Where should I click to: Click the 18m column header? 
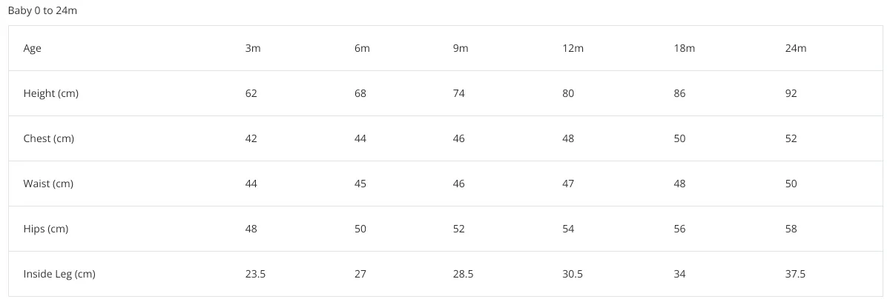coord(685,48)
